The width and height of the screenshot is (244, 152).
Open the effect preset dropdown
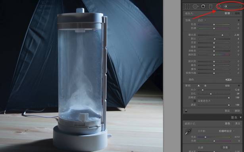click(202, 20)
